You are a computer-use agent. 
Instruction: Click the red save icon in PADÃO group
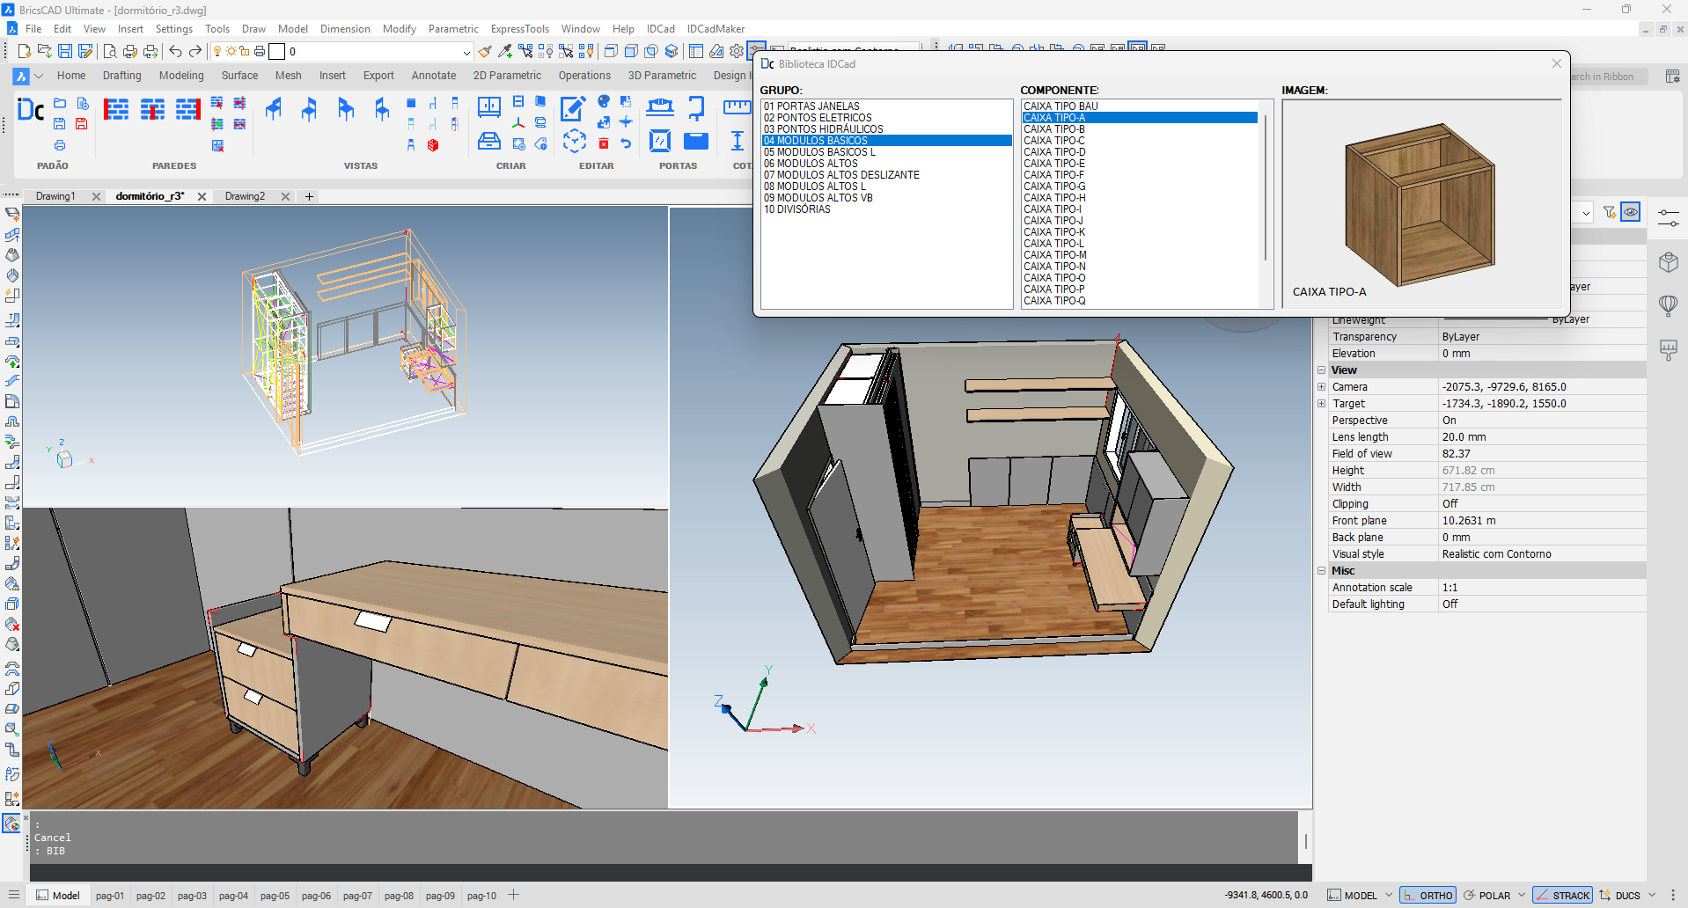point(81,124)
